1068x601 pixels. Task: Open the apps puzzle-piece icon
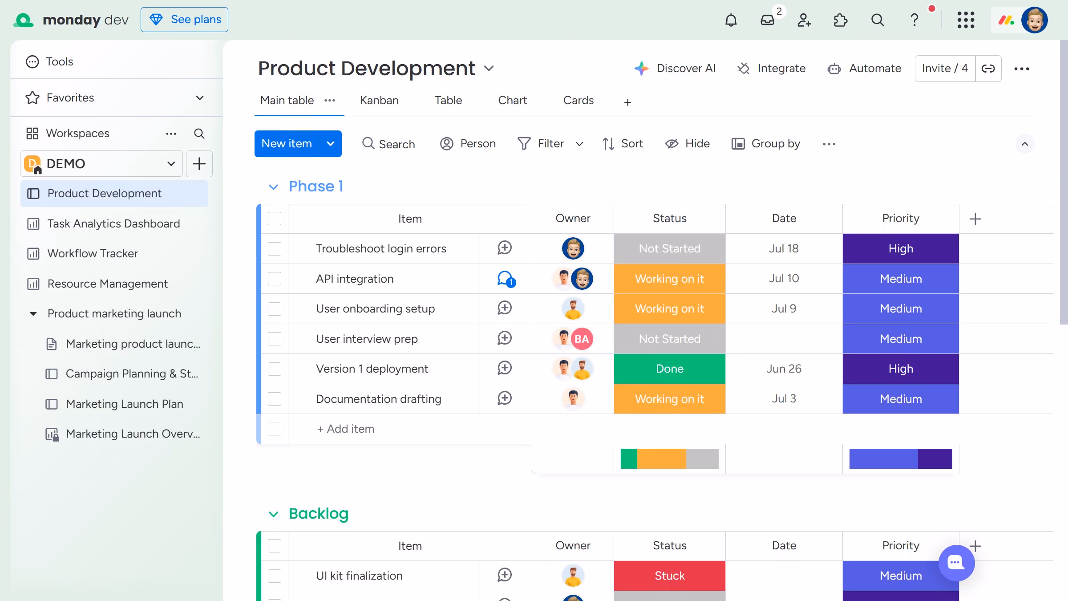(841, 20)
